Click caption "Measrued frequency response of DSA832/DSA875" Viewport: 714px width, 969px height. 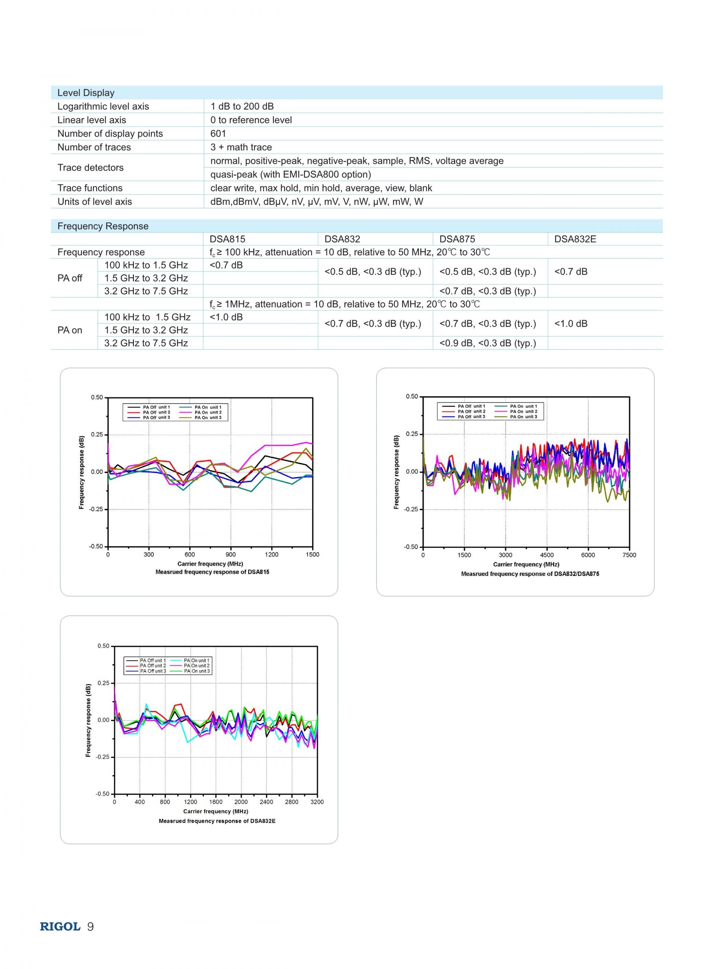tap(530, 574)
